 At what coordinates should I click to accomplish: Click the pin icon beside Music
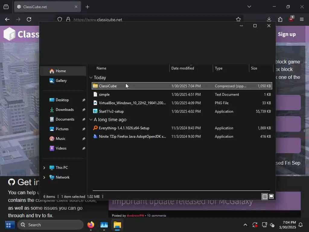pos(84,139)
